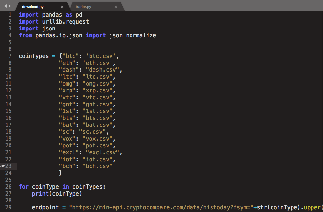
Task: Click the "xrp.csv" string
Action: tap(97, 90)
